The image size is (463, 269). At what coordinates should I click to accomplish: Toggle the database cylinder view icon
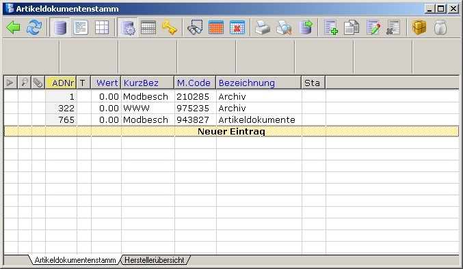(60, 27)
